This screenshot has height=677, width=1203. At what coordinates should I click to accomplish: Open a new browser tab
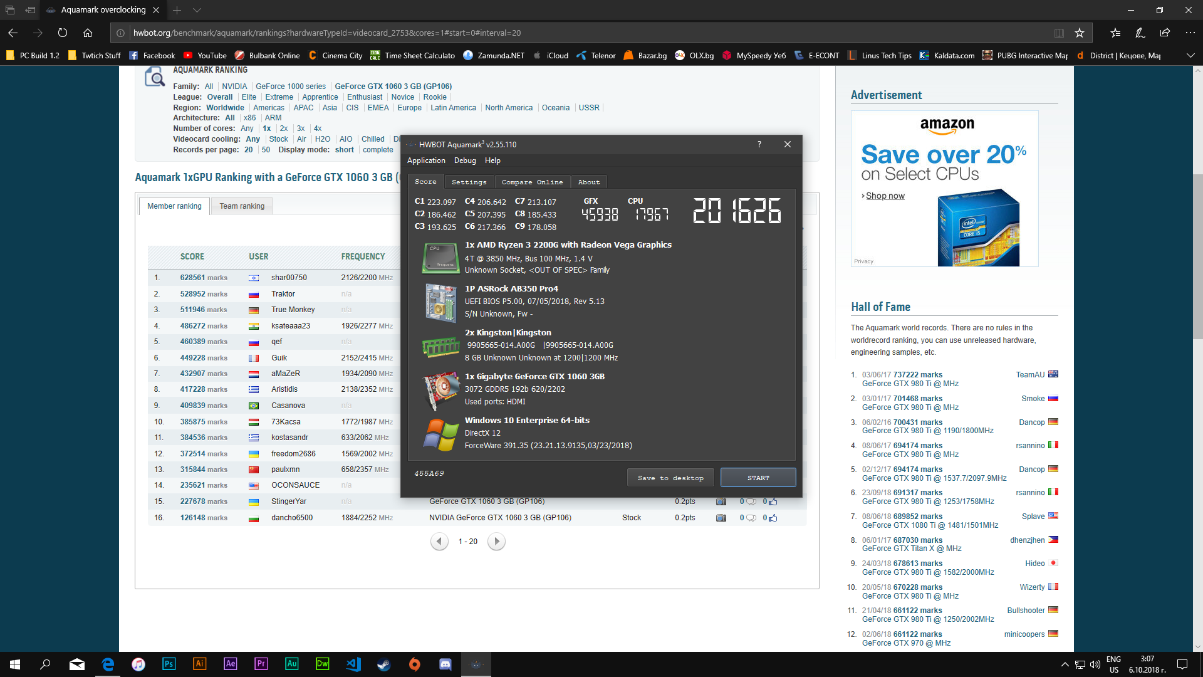pos(177,10)
